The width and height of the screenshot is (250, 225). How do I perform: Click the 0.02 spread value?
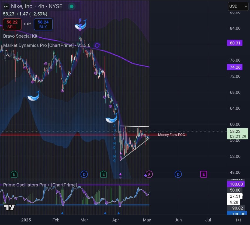(x=27, y=24)
